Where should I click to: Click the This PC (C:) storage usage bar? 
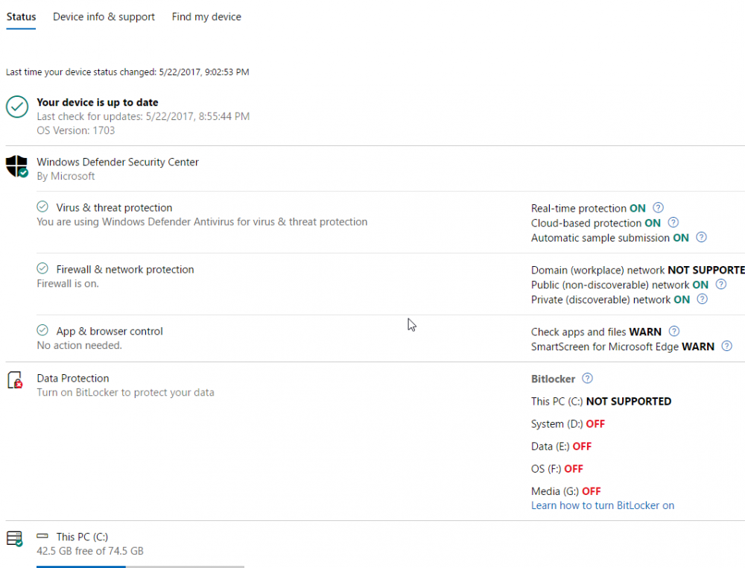140,566
